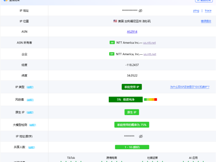
Task: Click the green 原生 IP badge
Action: click(x=132, y=112)
